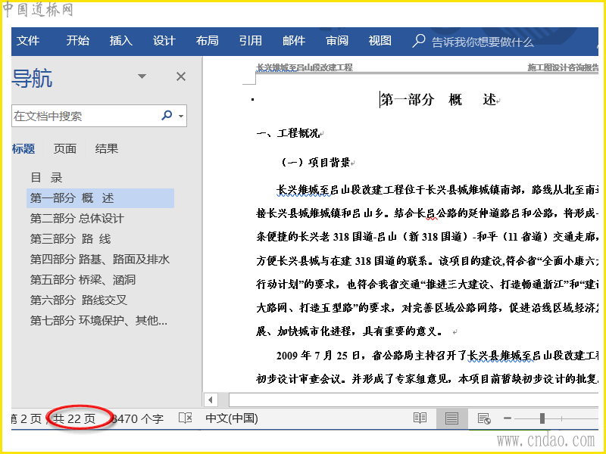Navigate to 第三部分 路 线 heading

point(70,239)
